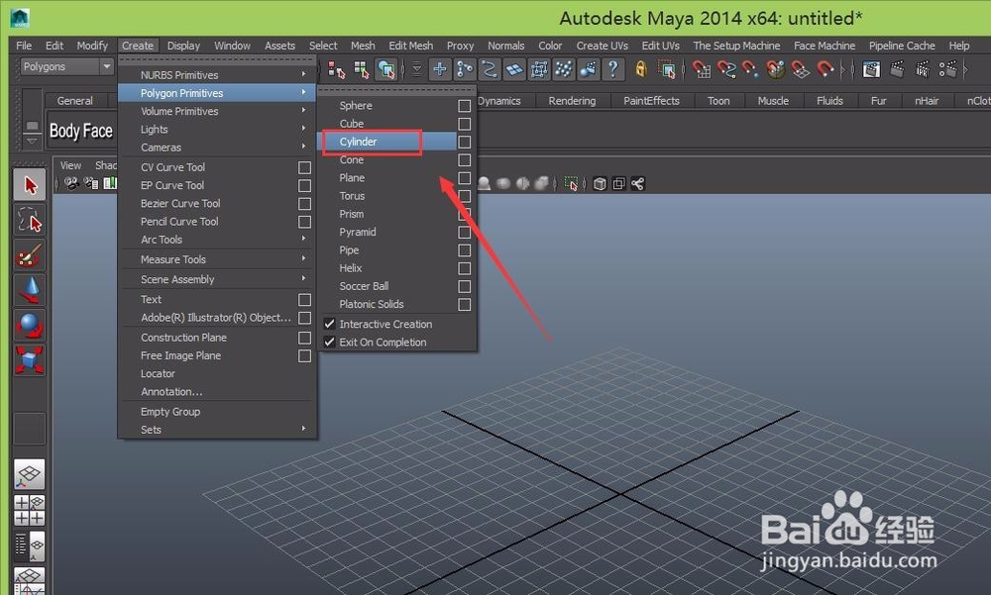Switch to the PaintEffects shelf tab
991x595 pixels.
652,101
